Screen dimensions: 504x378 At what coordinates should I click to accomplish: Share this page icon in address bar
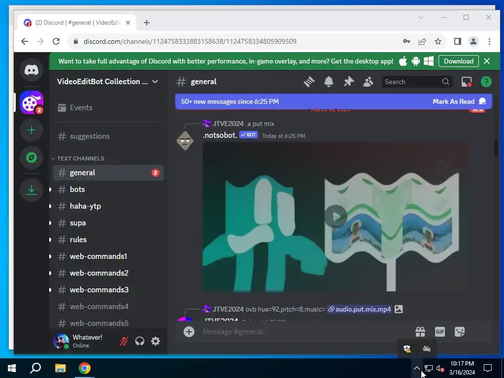click(422, 41)
